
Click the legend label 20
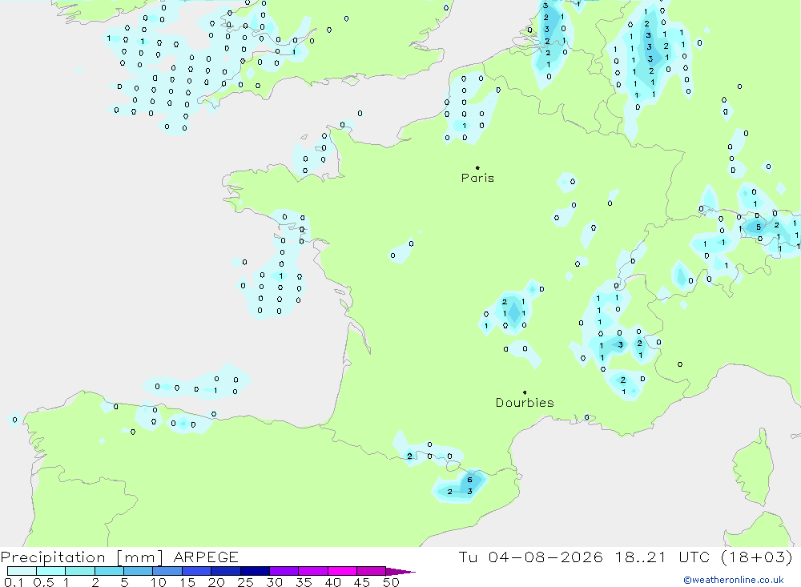[x=216, y=582]
